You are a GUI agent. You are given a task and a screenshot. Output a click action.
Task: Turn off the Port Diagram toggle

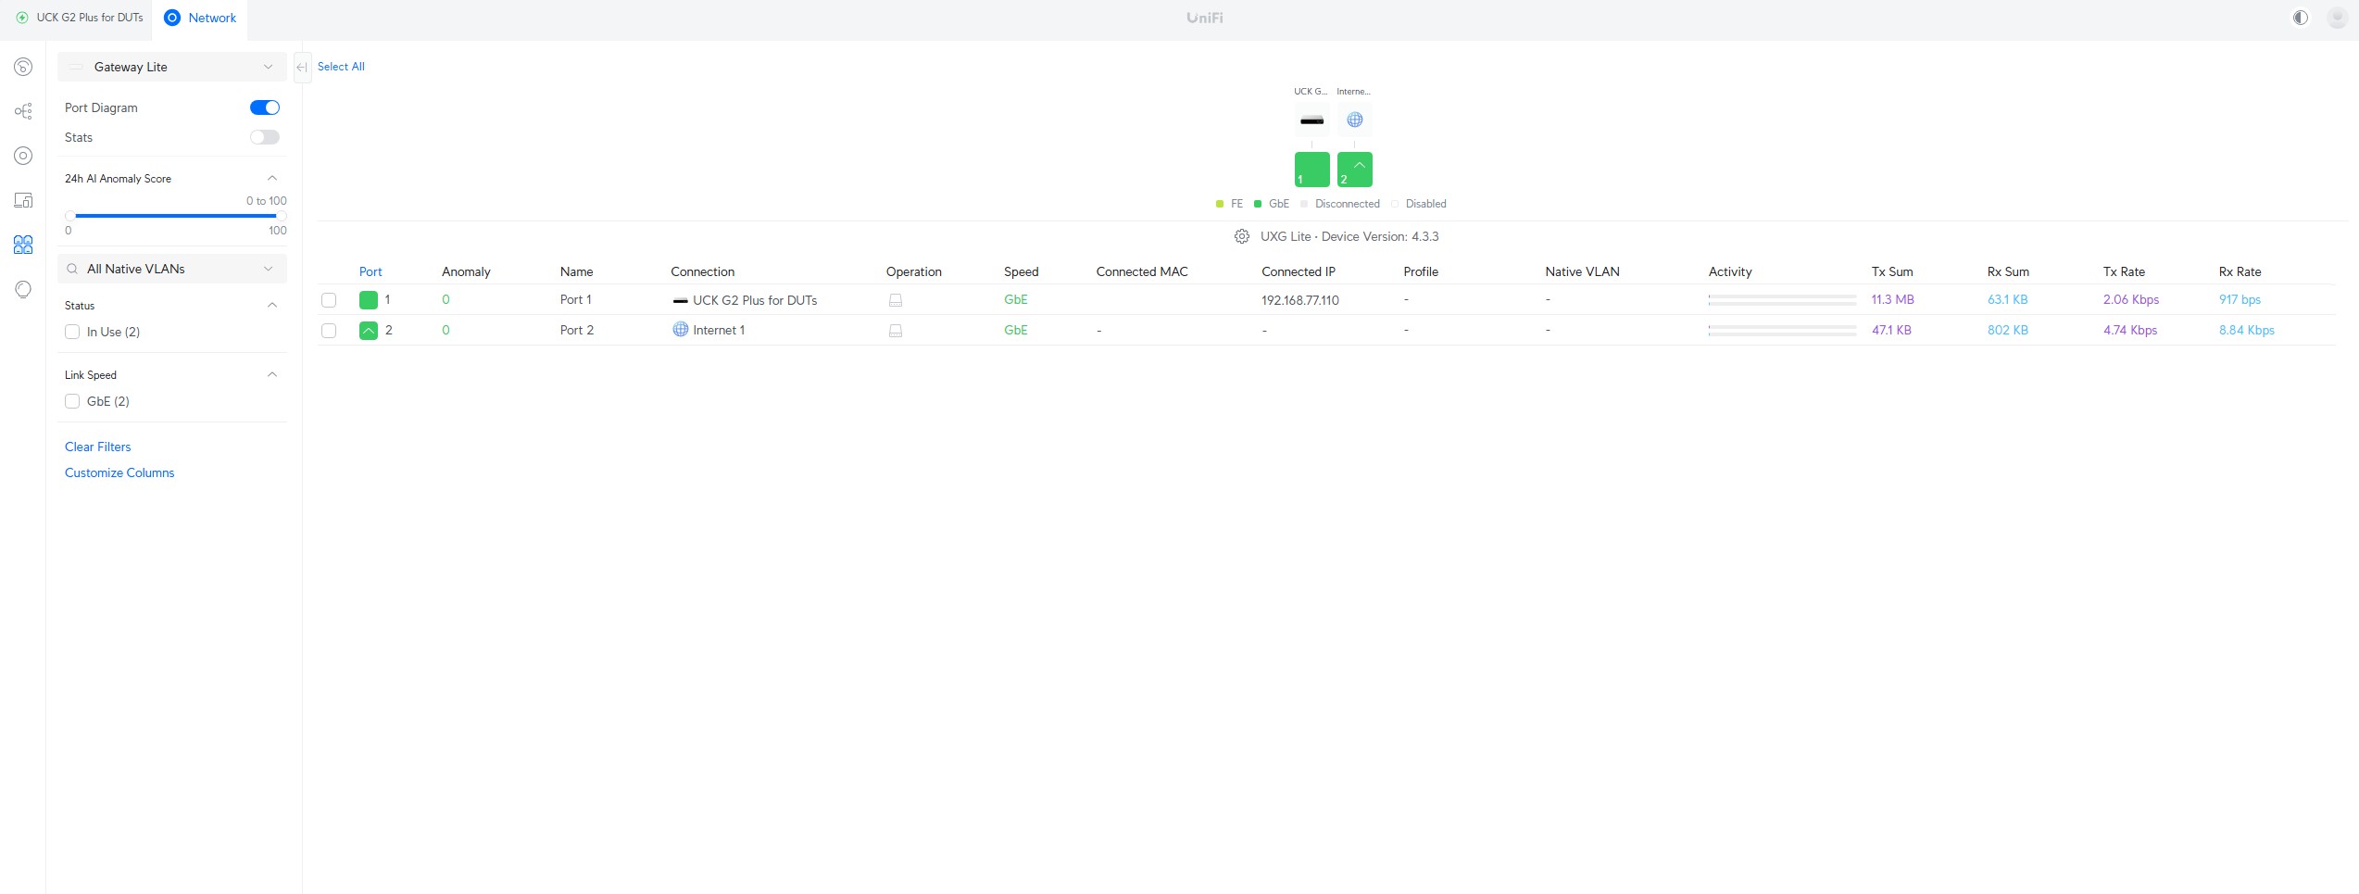[264, 107]
